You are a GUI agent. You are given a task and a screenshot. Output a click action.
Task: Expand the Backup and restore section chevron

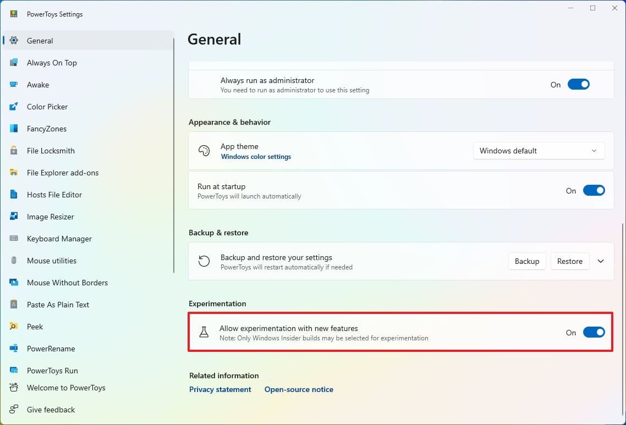pyautogui.click(x=601, y=261)
